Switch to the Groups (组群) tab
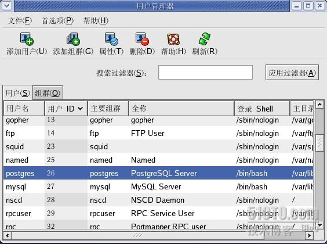Viewport: 327px width, 244px height. (x=48, y=93)
